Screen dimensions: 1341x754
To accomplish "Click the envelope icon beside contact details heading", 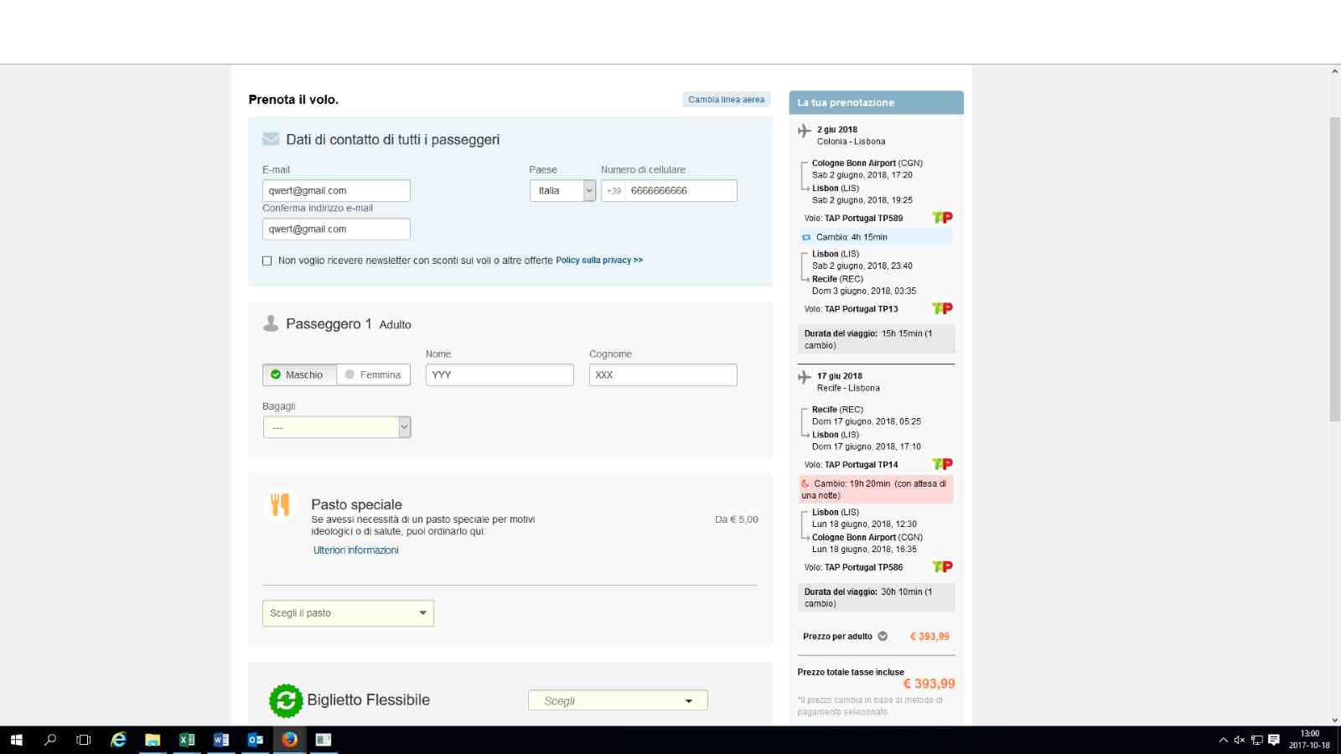I will click(x=271, y=139).
